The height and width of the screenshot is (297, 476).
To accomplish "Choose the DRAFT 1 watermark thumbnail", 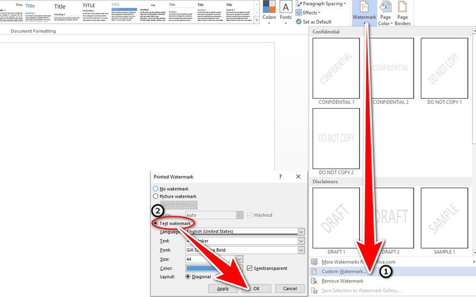I will [336, 218].
